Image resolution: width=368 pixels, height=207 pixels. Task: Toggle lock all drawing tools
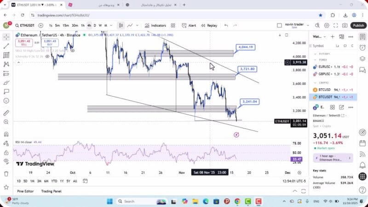(x=6, y=152)
